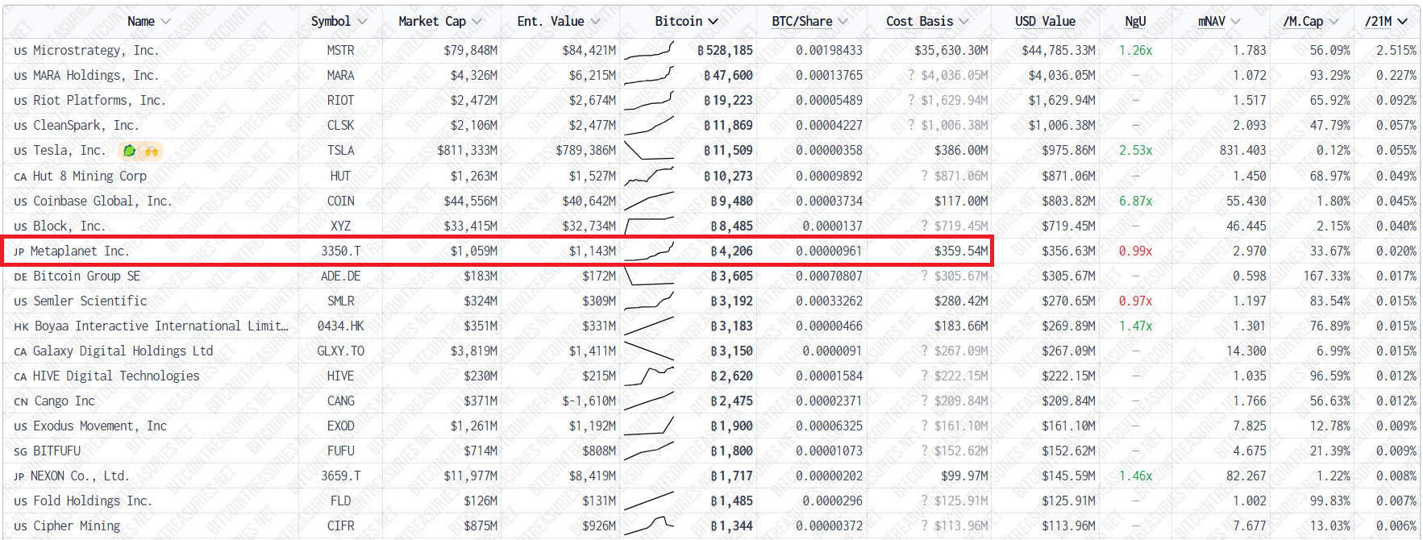Viewport: 1423px width, 540px height.
Task: Sort by Bitcoin column header
Action: (686, 22)
